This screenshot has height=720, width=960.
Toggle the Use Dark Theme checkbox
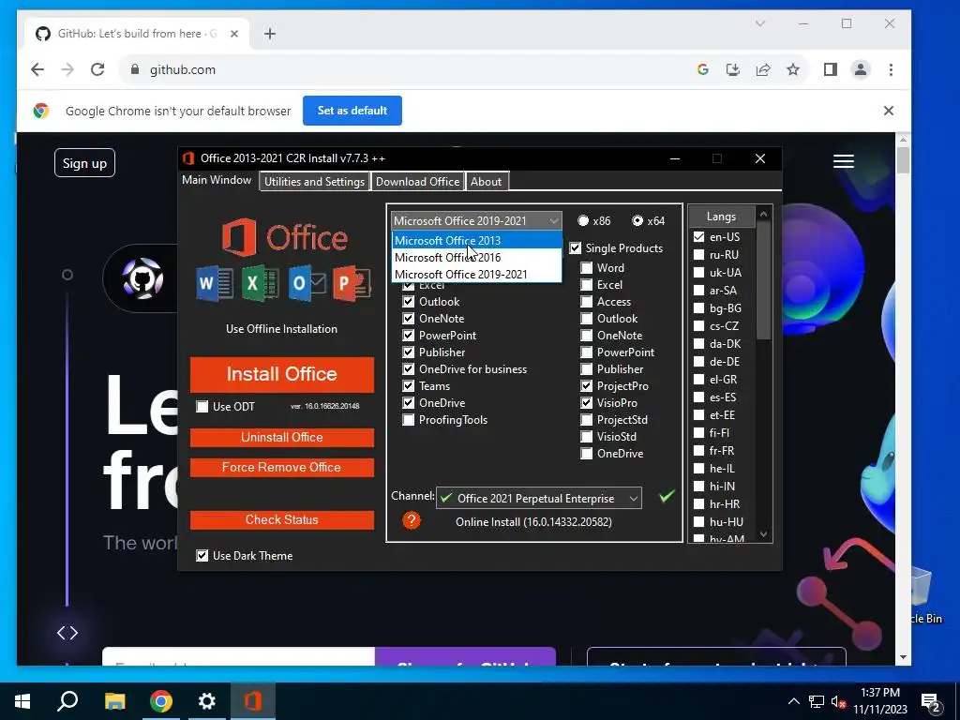click(202, 555)
